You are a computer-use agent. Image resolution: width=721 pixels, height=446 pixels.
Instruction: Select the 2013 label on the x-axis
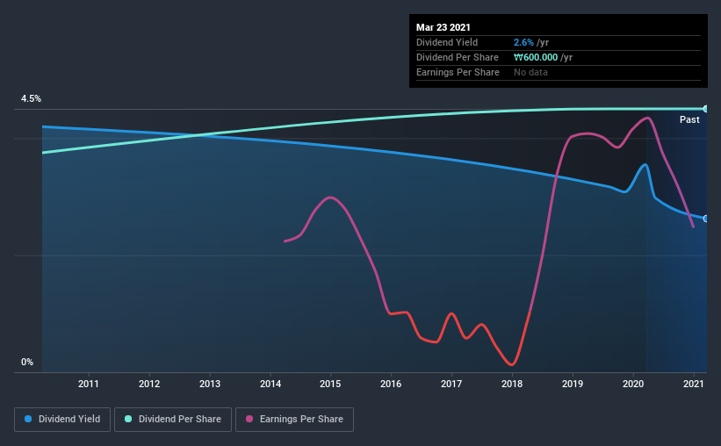(210, 384)
